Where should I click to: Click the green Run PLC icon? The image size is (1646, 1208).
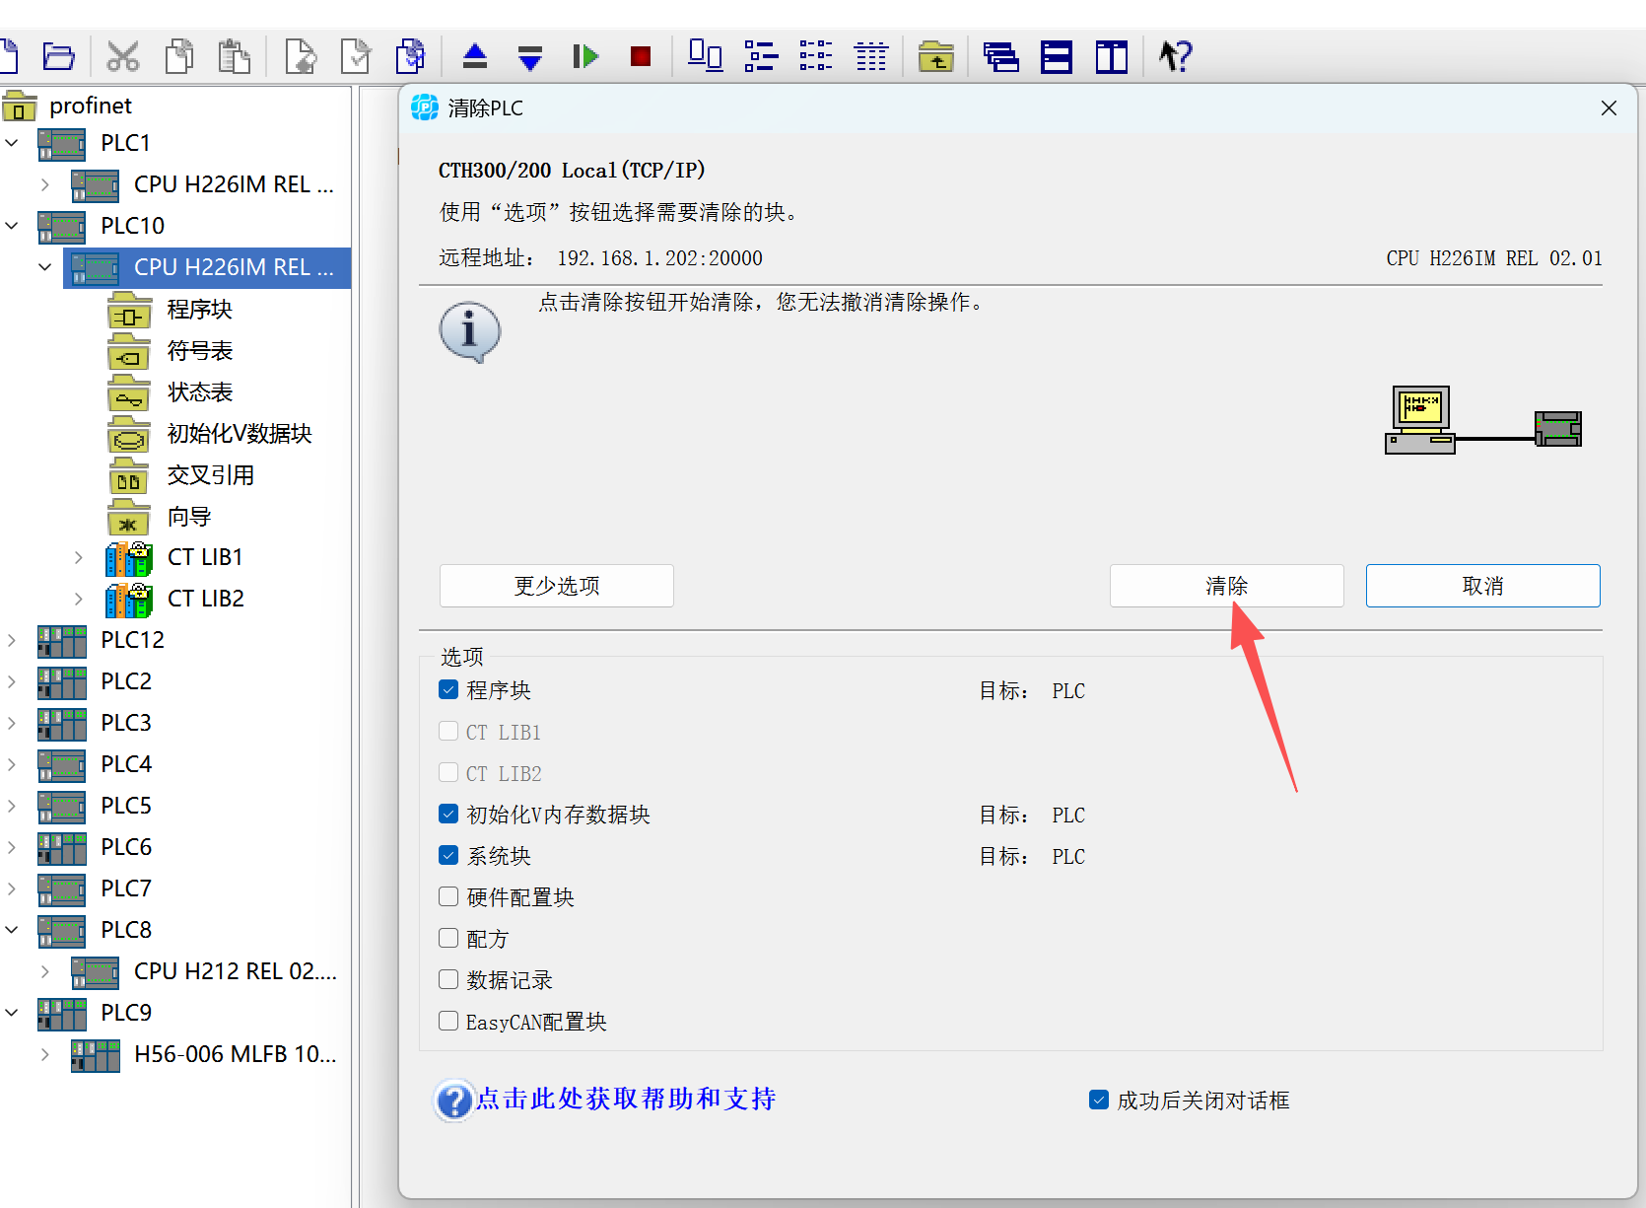[x=585, y=56]
